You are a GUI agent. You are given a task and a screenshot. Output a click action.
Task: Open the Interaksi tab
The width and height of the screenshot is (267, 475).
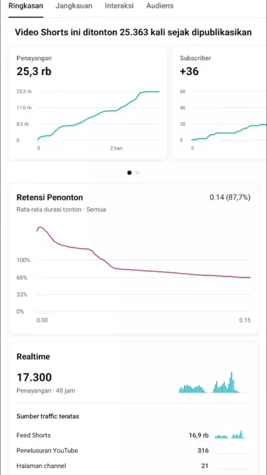click(119, 6)
